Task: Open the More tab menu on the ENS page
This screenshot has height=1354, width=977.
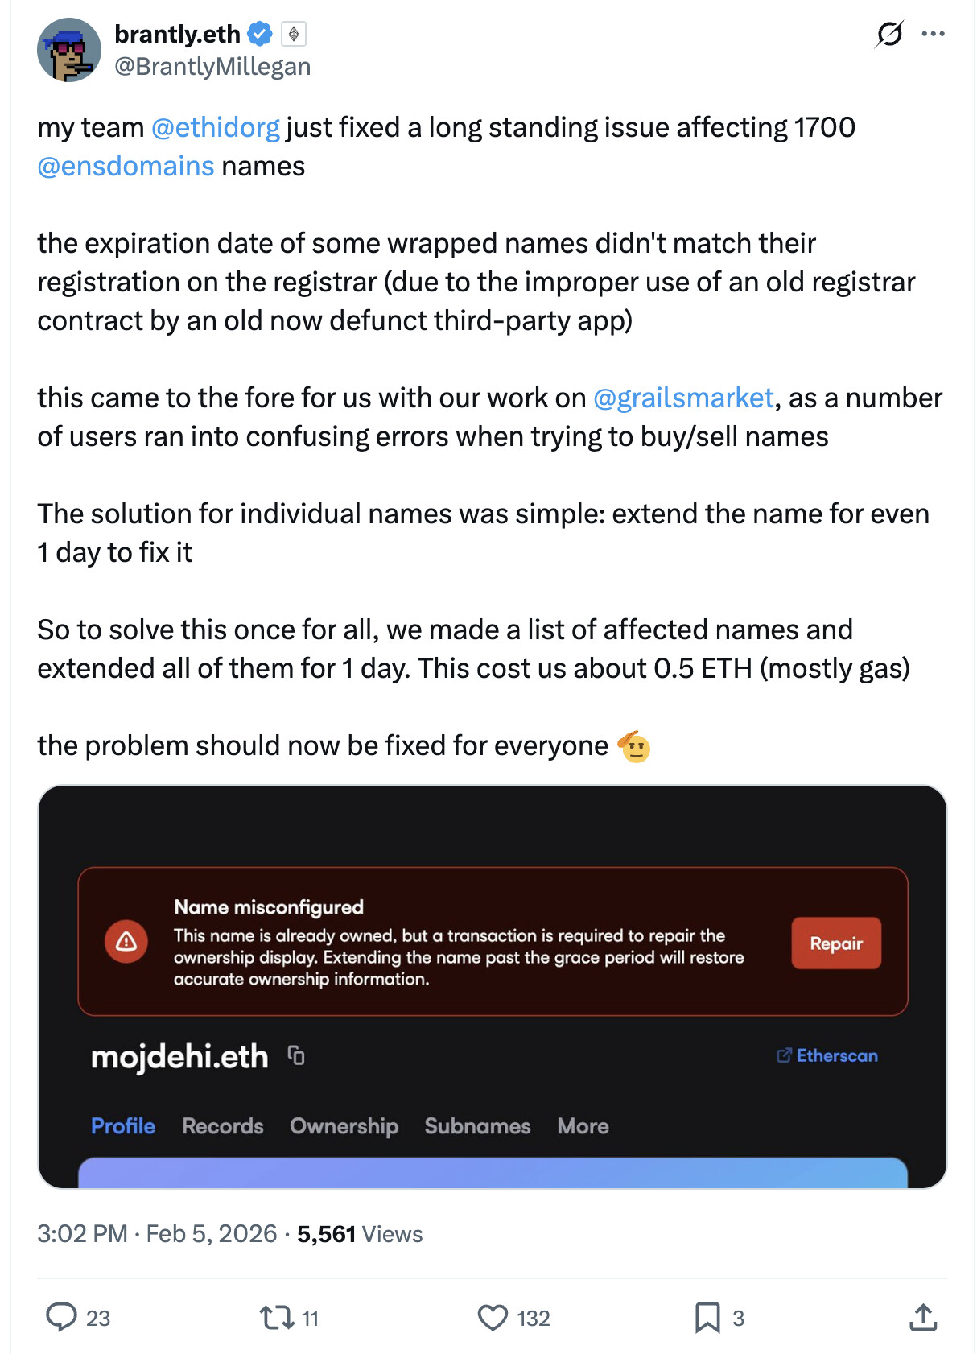Action: pyautogui.click(x=582, y=1126)
